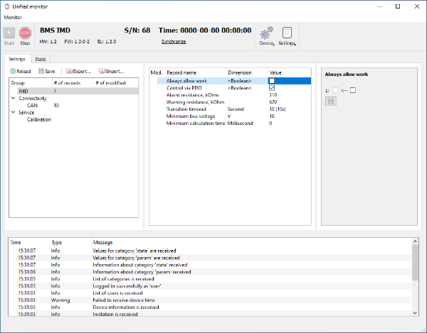The image size is (427, 333).
Task: Click the "Values for category 'state' are received" entry
Action: (x=134, y=251)
